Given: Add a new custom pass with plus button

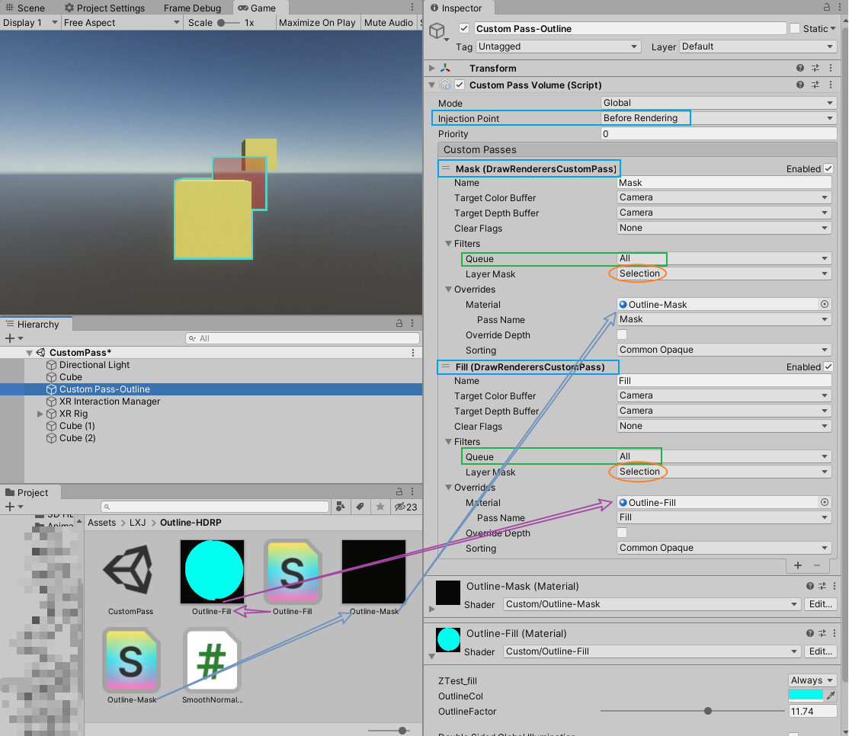Looking at the screenshot, I should coord(798,566).
